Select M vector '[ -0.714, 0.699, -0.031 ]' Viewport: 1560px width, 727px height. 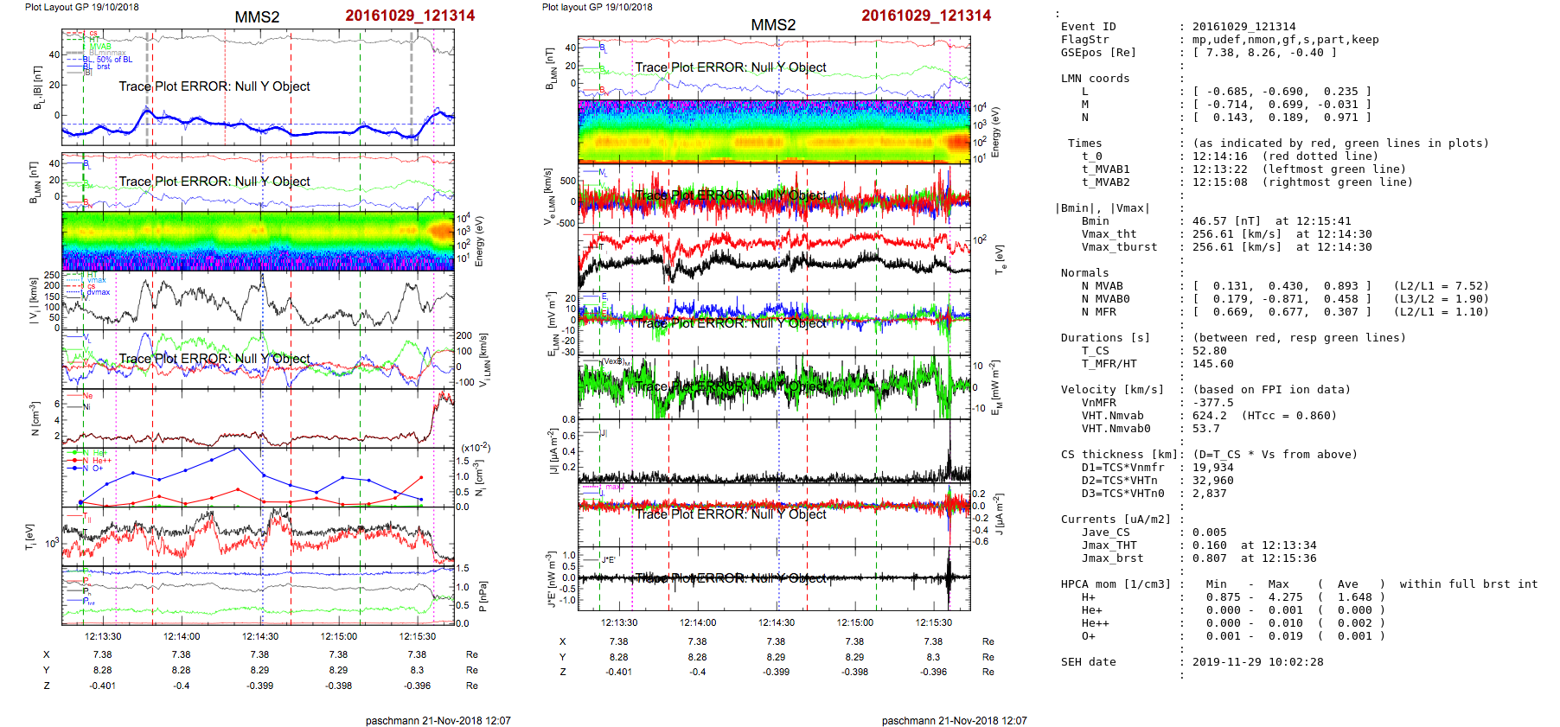tap(1282, 105)
